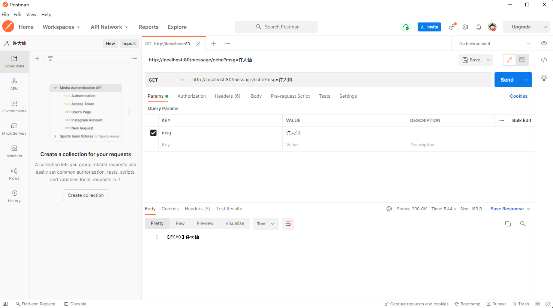This screenshot has width=553, height=308.
Task: Open the GET method dropdown
Action: click(x=166, y=80)
